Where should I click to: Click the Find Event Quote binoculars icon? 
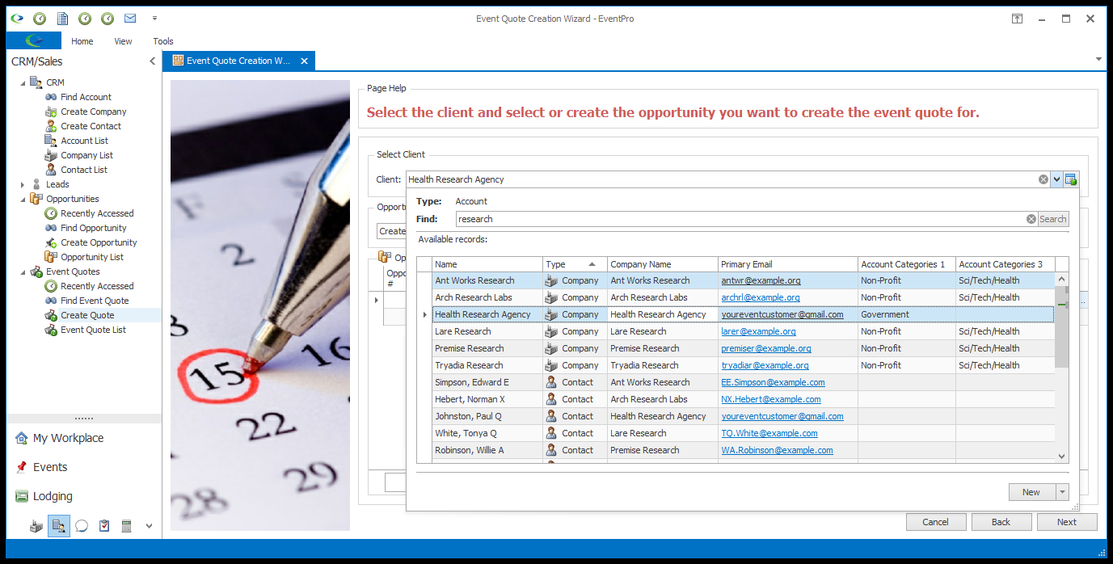coord(51,301)
